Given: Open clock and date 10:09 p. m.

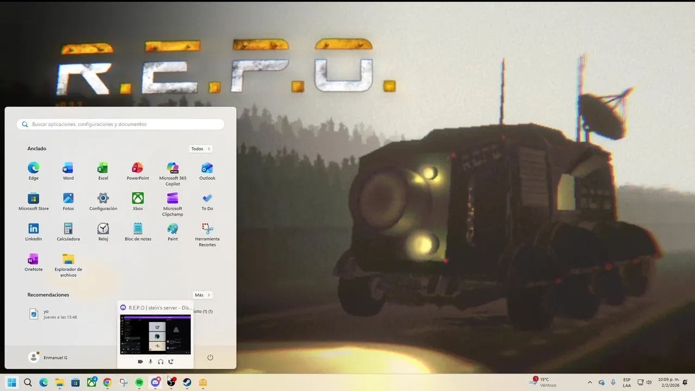Looking at the screenshot, I should pyautogui.click(x=668, y=382).
